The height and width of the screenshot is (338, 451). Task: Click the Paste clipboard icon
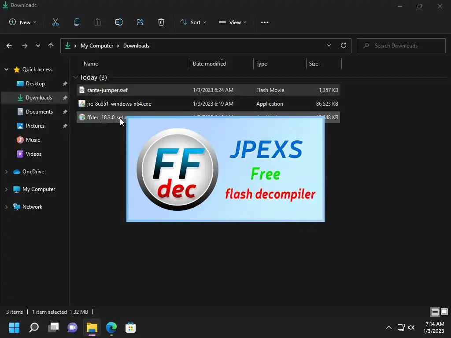click(98, 22)
